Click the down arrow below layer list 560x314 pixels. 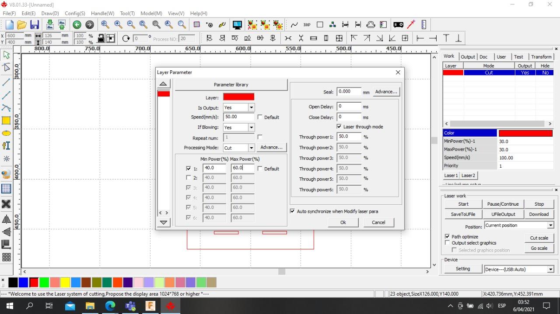tap(164, 222)
